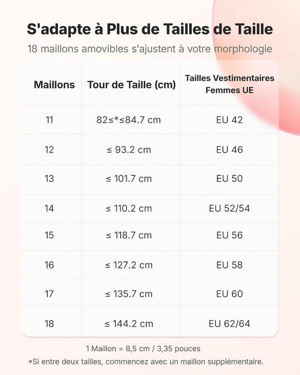Select the EU 46 size cell
300x375 pixels.
click(x=230, y=150)
